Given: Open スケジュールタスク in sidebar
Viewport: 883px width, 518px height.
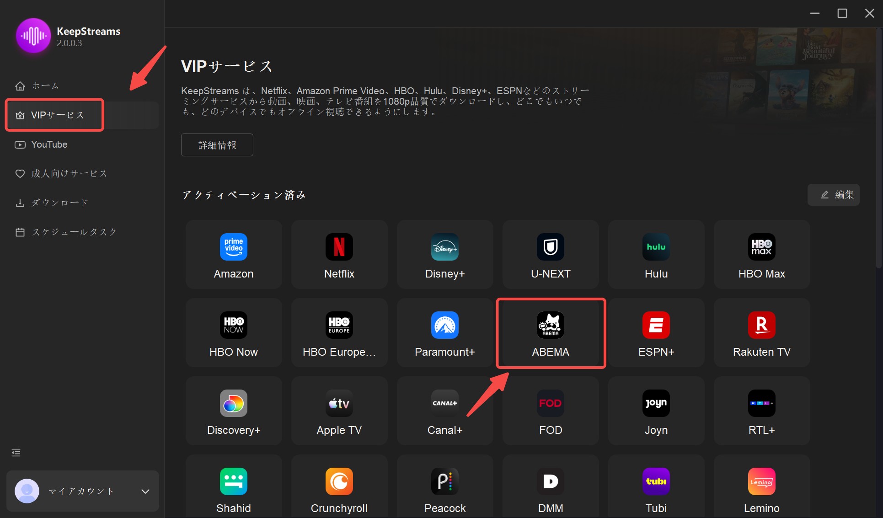Looking at the screenshot, I should click(x=82, y=232).
